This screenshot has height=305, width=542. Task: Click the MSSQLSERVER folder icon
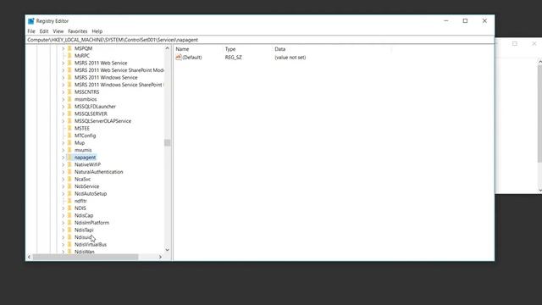[69, 114]
